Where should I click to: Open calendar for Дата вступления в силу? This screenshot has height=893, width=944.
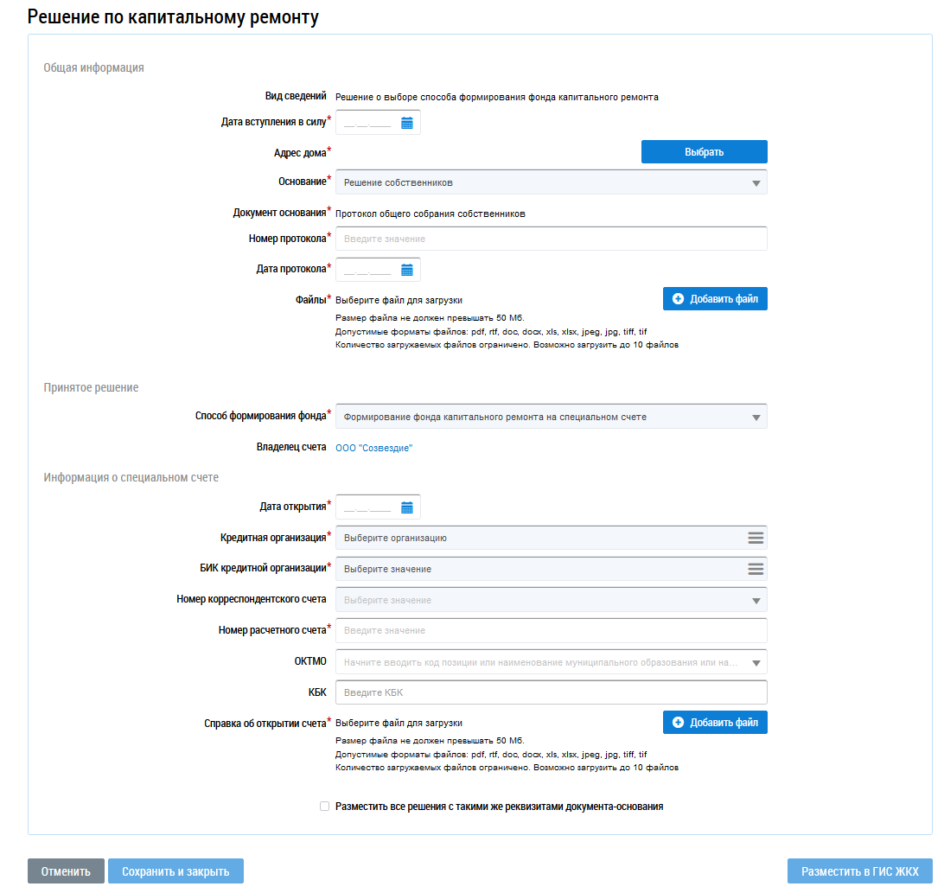407,123
